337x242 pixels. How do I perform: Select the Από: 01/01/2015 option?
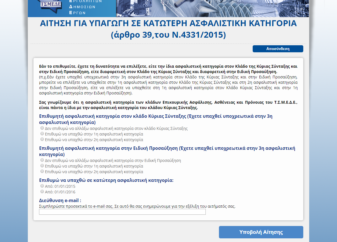[42, 186]
